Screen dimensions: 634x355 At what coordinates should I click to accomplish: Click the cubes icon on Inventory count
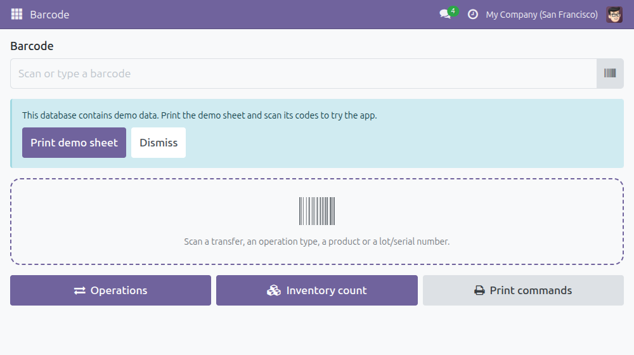274,290
